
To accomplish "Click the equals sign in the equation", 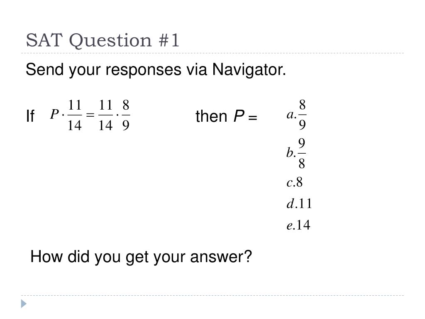I will pos(90,115).
